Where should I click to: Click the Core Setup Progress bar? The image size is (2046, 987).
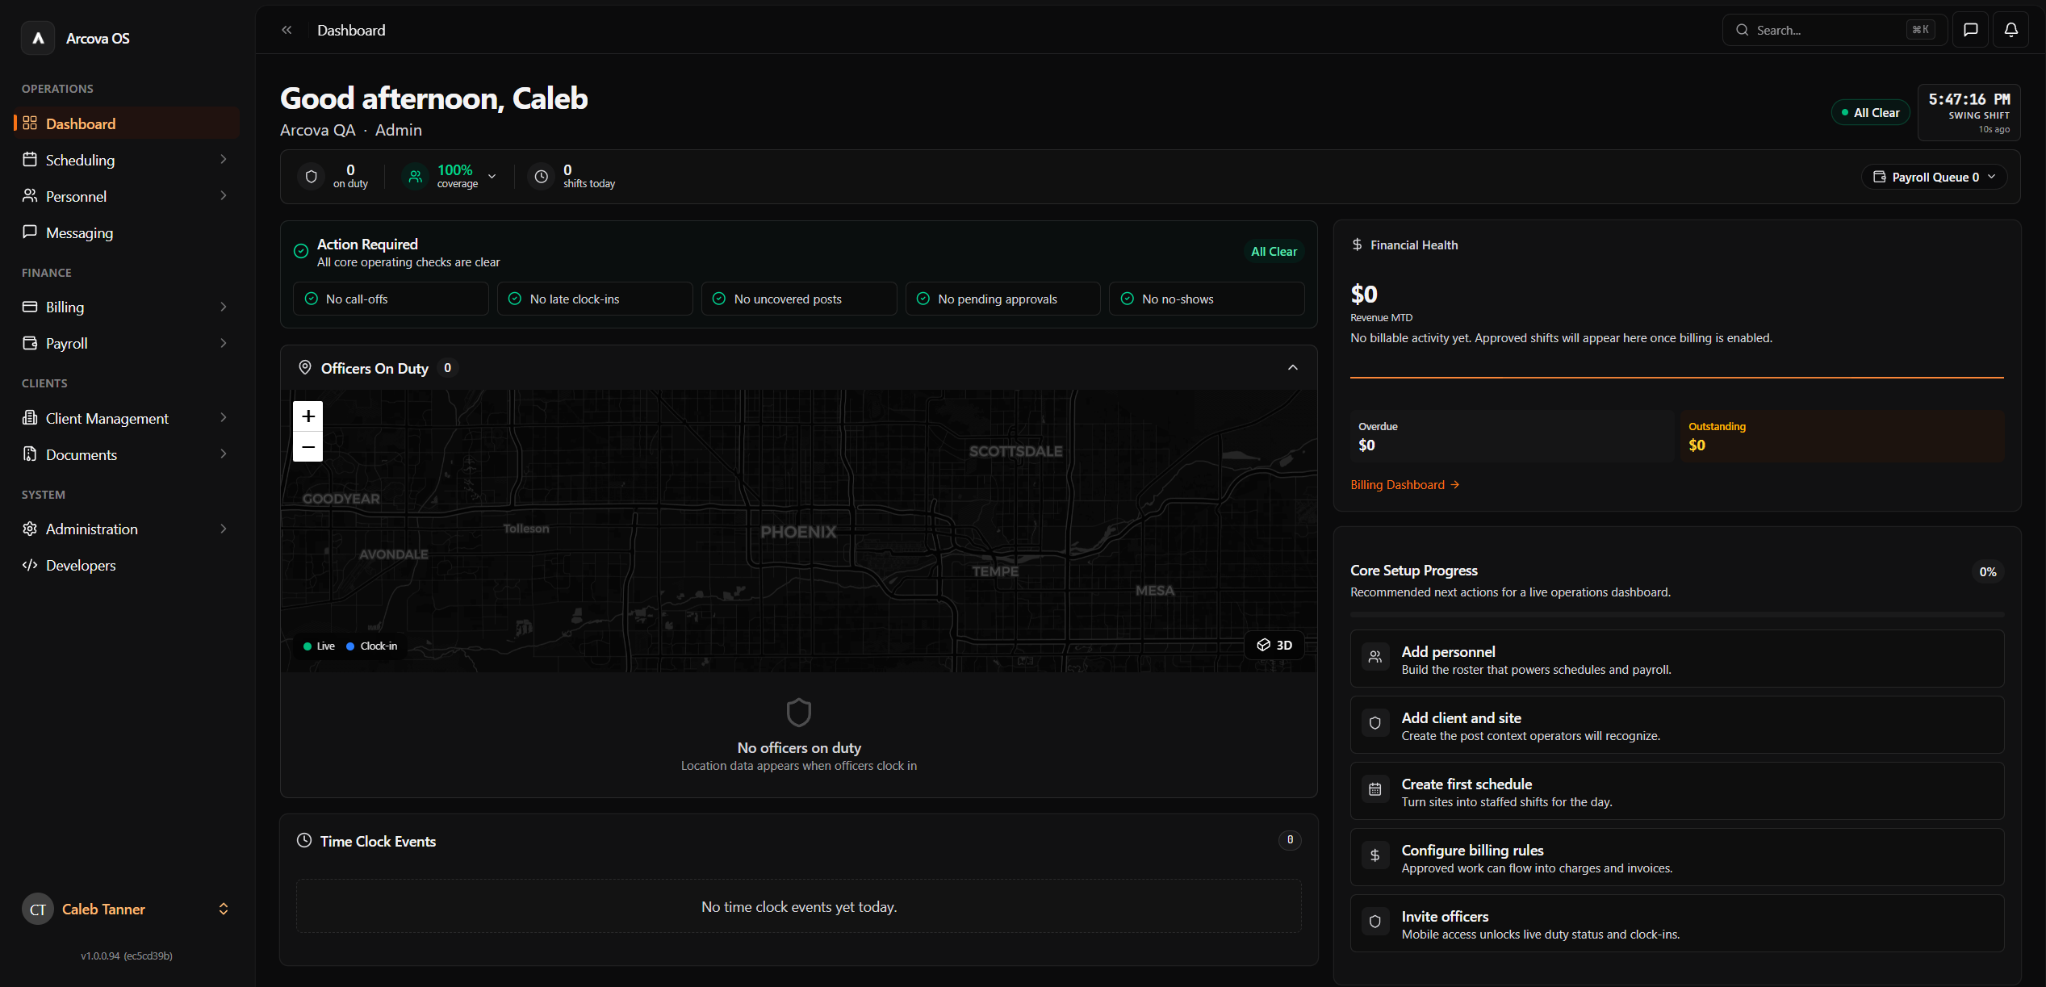tap(1677, 615)
